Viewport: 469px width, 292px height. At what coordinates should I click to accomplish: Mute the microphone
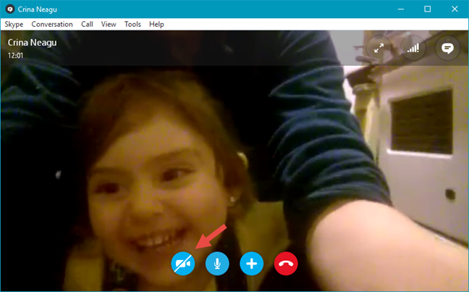point(217,264)
